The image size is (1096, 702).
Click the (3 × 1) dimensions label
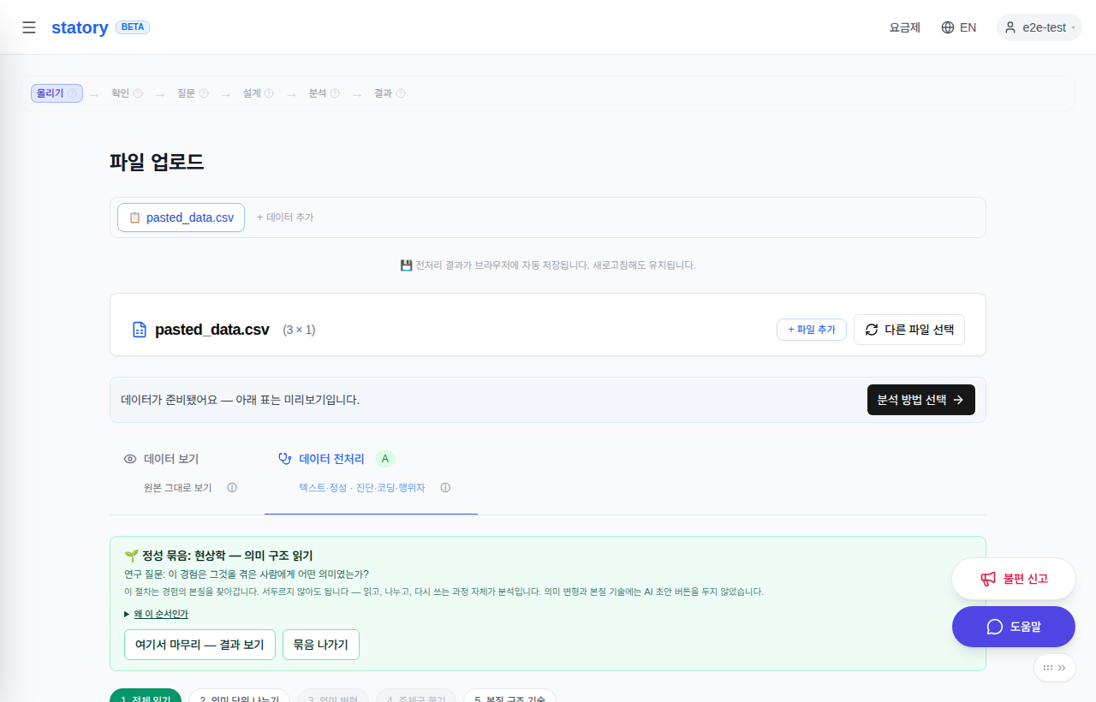coord(299,330)
